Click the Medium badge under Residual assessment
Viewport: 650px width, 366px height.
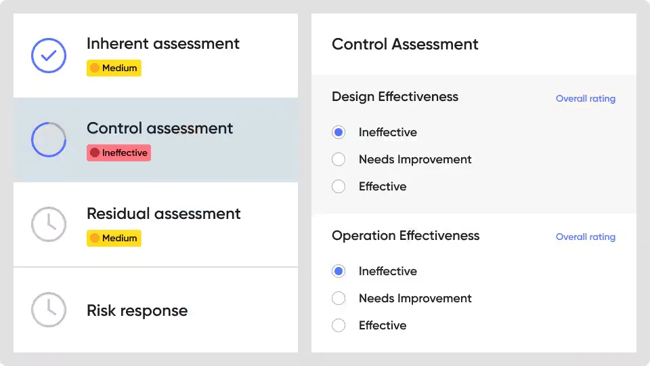pyautogui.click(x=114, y=238)
